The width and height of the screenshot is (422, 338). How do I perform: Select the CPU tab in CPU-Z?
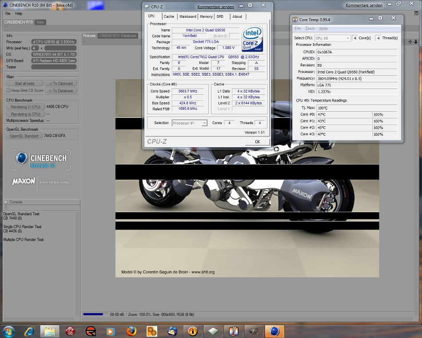pyautogui.click(x=151, y=16)
